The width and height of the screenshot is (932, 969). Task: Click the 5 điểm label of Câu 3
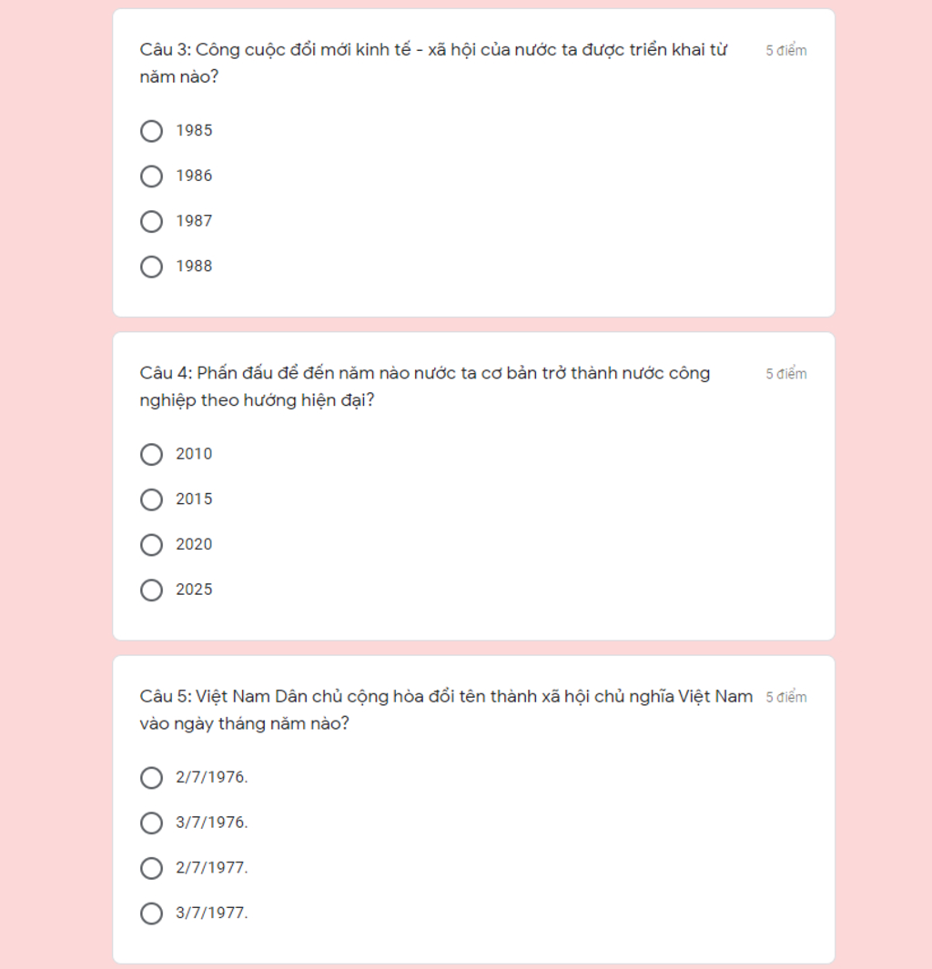tap(786, 51)
